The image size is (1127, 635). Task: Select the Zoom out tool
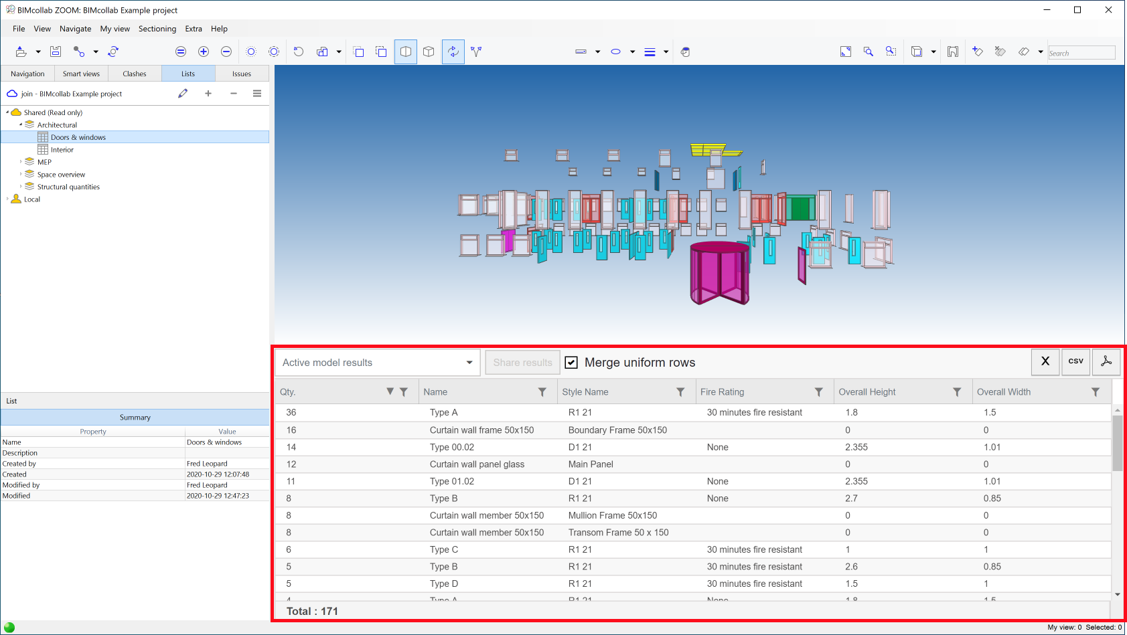point(226,52)
